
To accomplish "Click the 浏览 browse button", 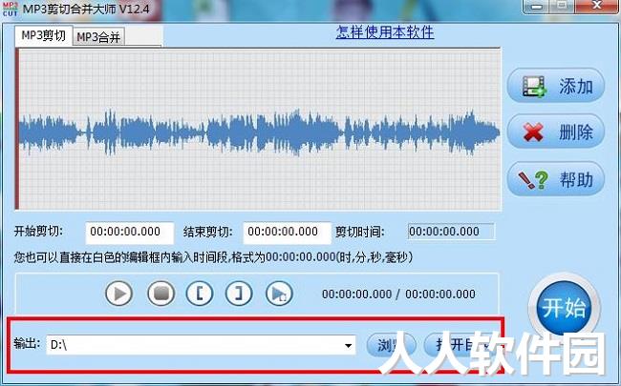I will 392,345.
